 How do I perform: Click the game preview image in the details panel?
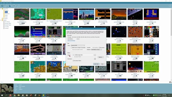7,88
